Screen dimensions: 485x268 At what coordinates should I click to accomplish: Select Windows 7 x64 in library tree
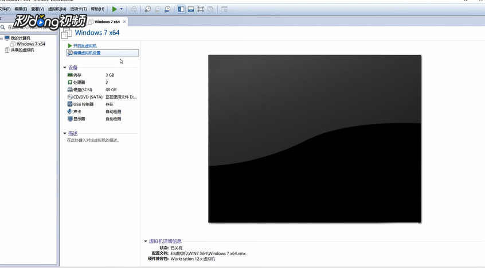[x=30, y=44]
